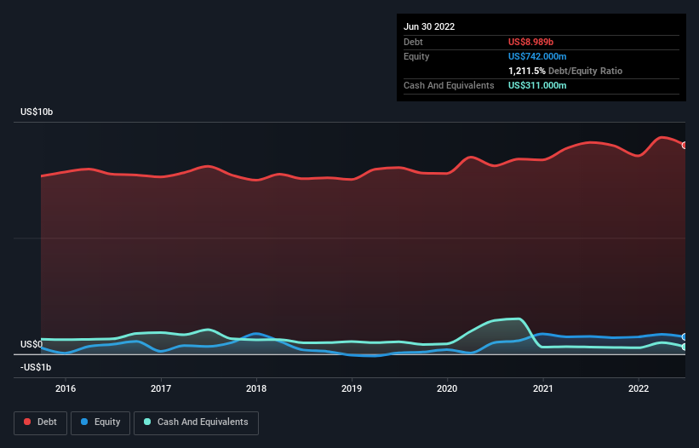Click the 2016 x-axis label
The image size is (699, 448).
click(x=66, y=388)
